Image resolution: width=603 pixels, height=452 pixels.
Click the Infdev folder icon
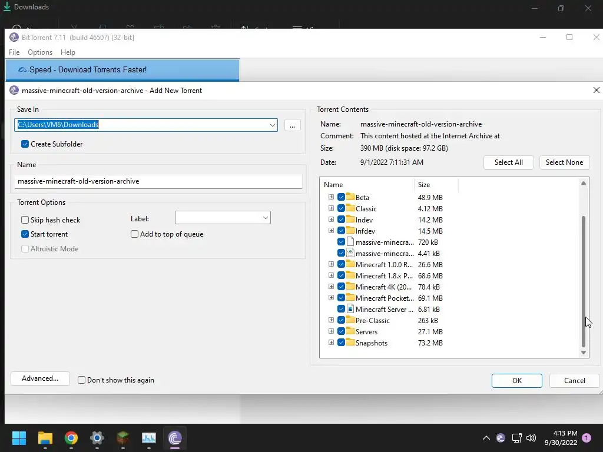point(350,231)
